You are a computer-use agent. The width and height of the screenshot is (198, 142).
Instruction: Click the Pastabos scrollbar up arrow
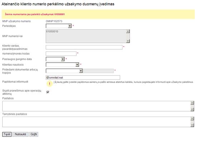click(x=192, y=103)
